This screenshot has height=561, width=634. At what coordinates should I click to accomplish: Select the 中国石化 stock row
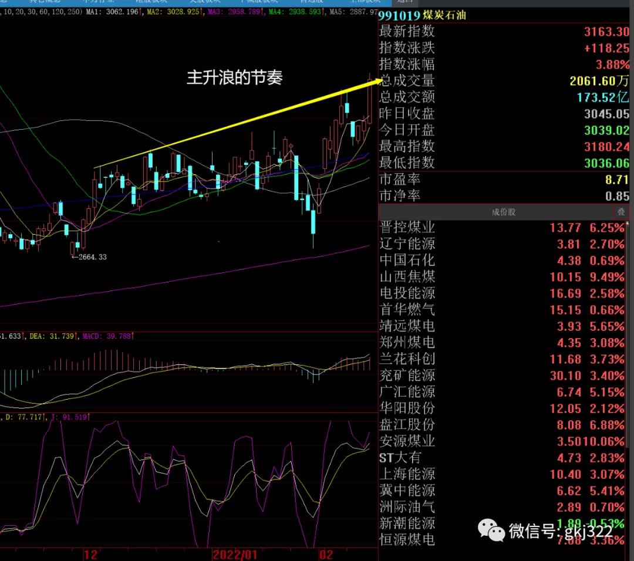pos(502,261)
